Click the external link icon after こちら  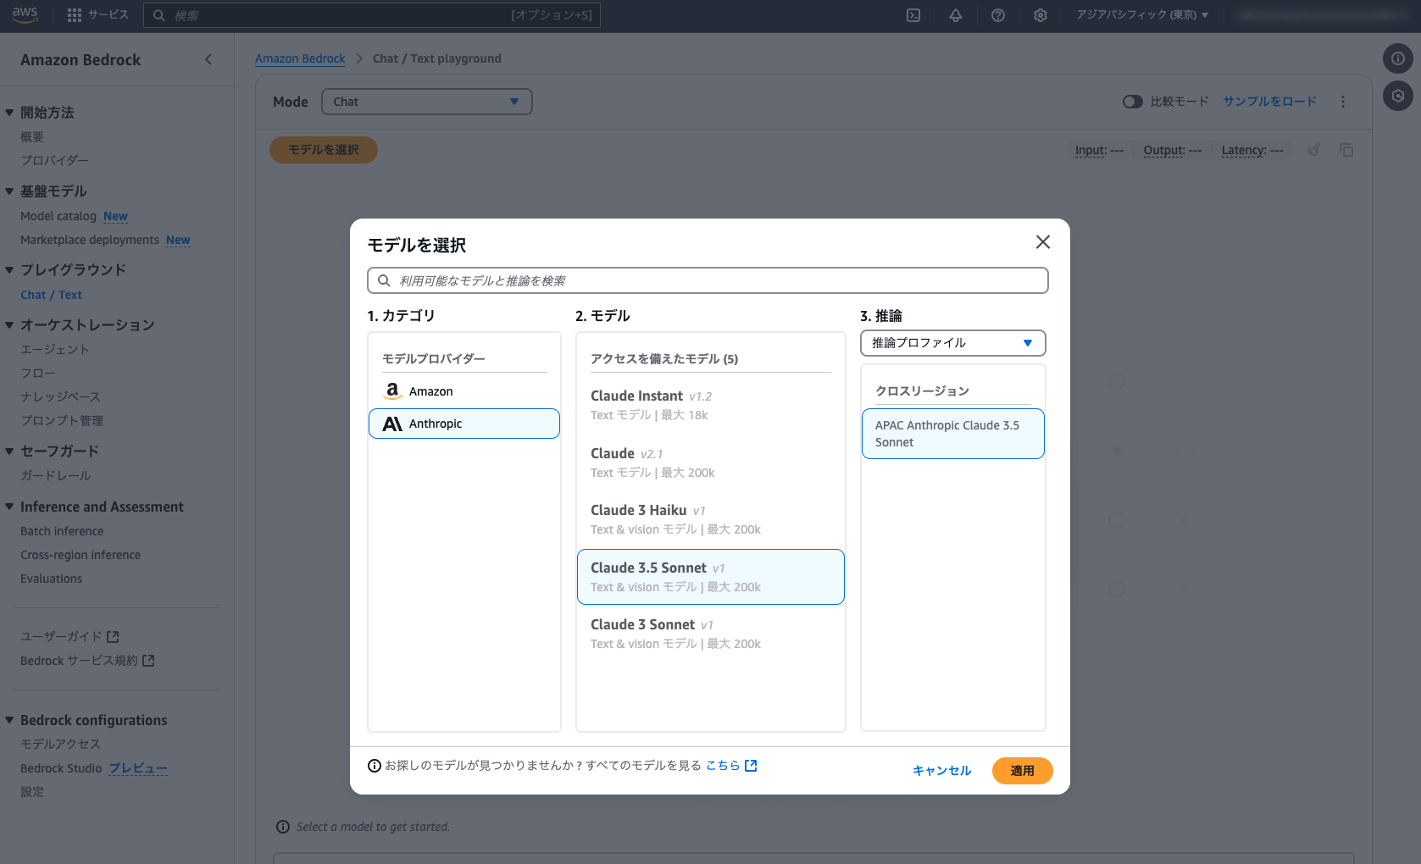pyautogui.click(x=751, y=766)
